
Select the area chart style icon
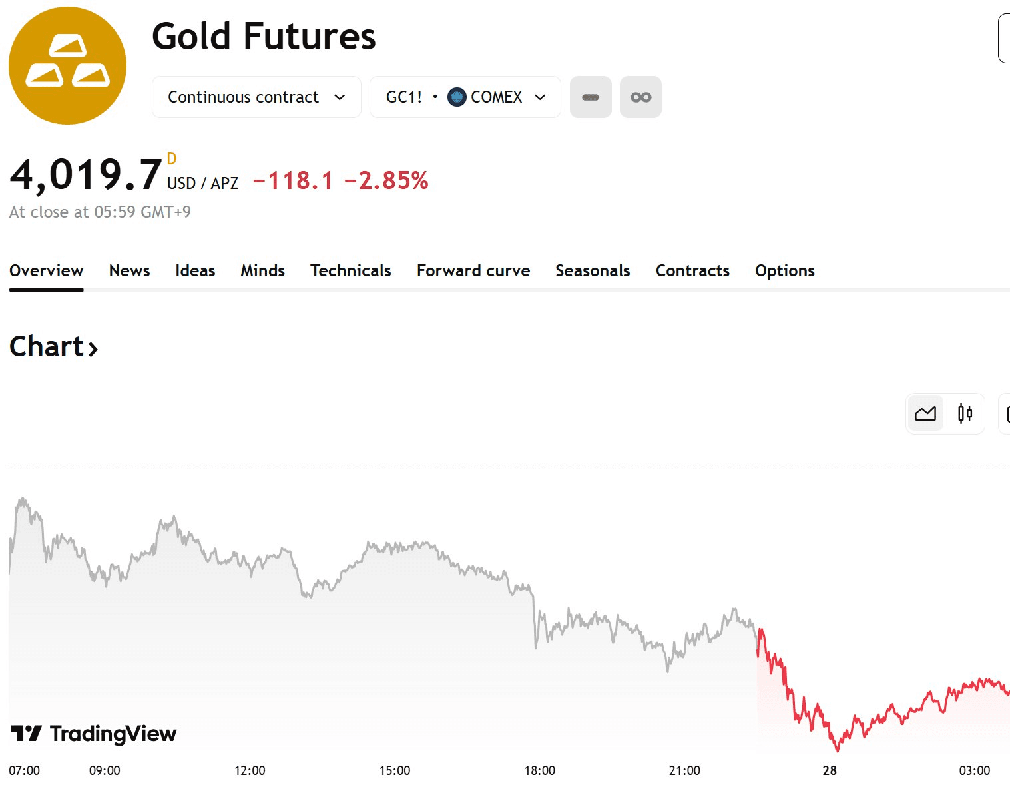click(925, 413)
